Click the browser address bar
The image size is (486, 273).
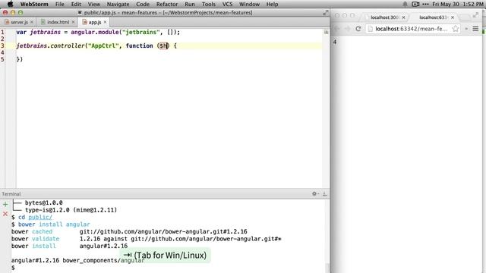click(413, 29)
